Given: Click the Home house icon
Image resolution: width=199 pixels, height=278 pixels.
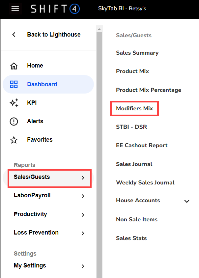Looking at the screenshot, I should [x=14, y=66].
